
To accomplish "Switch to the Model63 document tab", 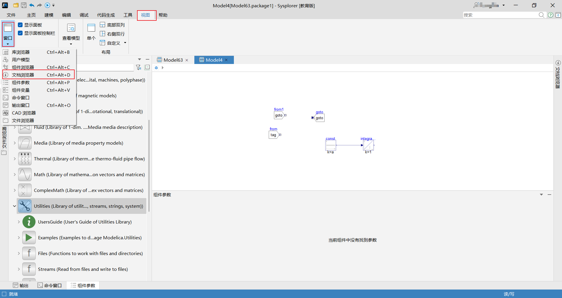I will 172,60.
